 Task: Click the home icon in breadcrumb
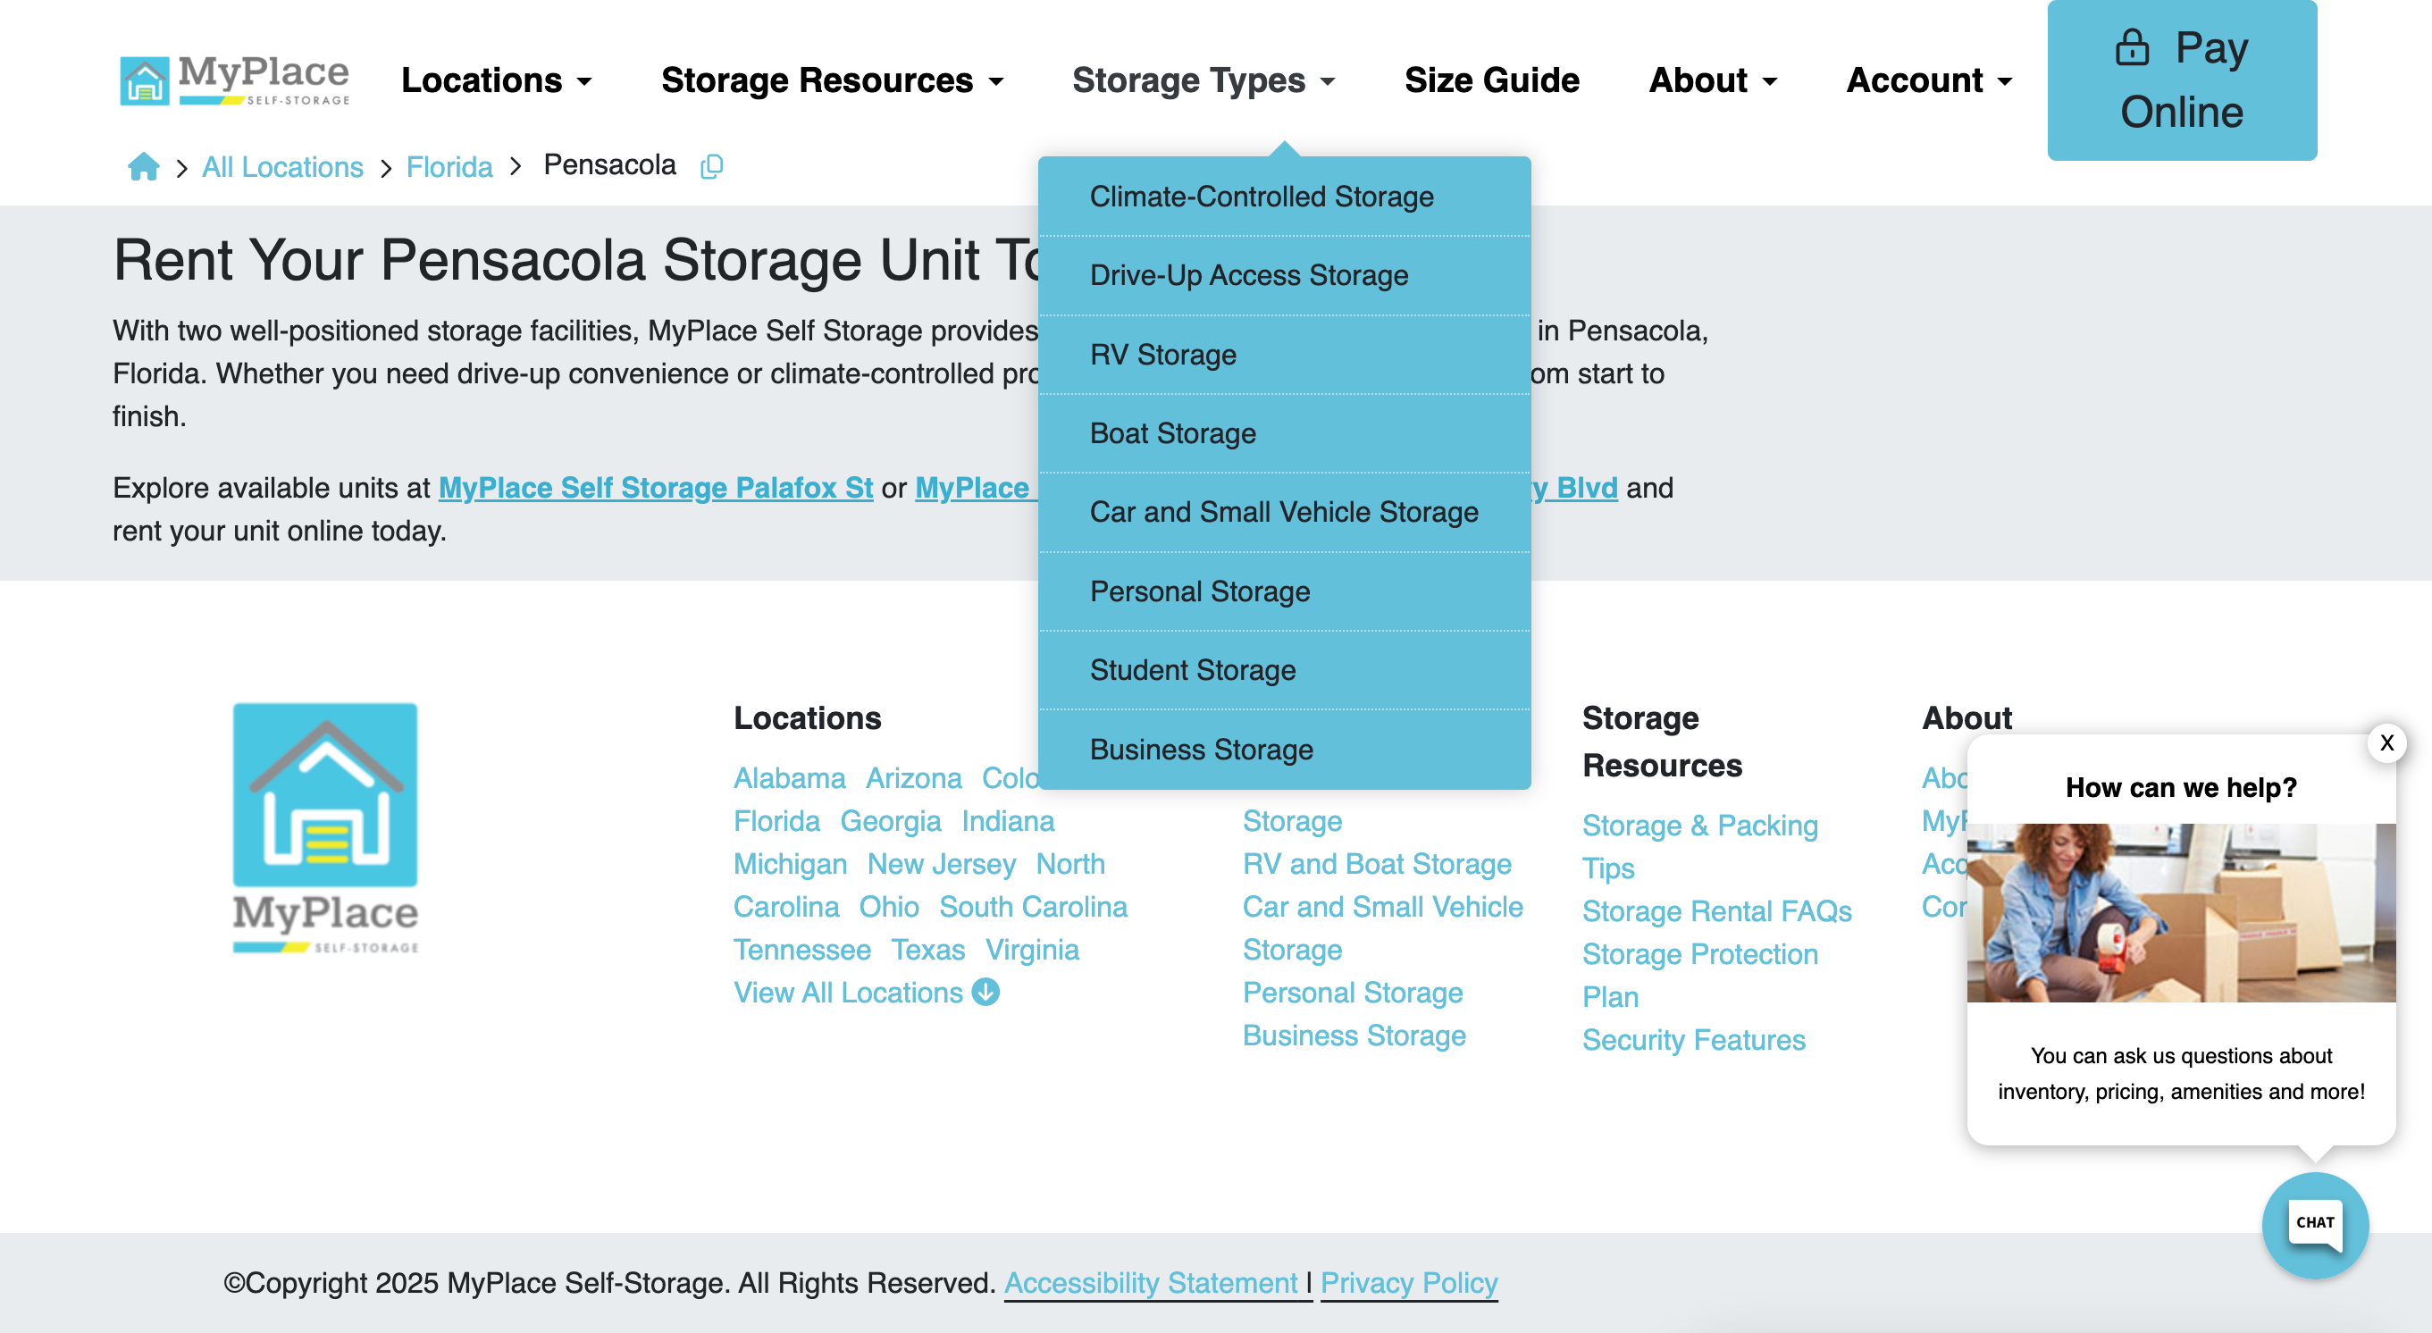pos(144,166)
